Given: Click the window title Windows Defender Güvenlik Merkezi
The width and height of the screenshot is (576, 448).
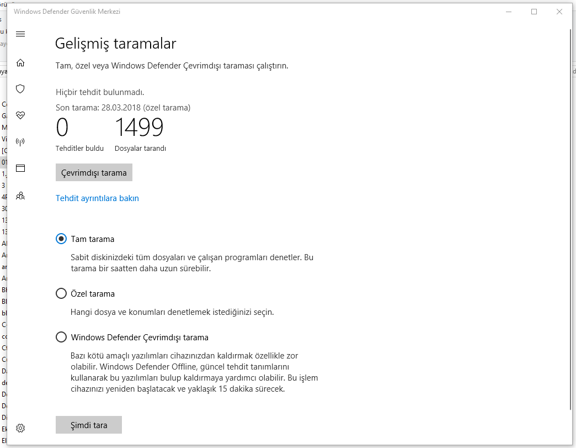Looking at the screenshot, I should (x=67, y=12).
